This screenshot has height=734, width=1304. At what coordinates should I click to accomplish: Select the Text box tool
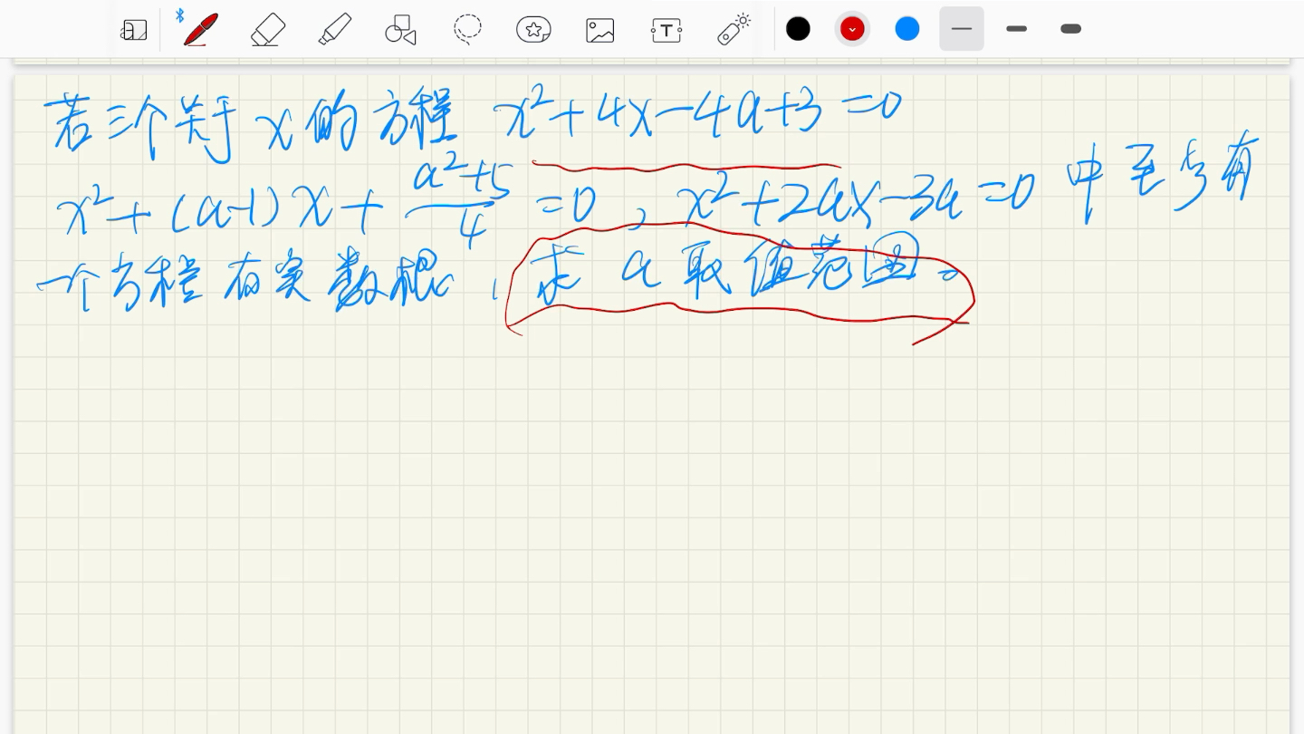point(666,30)
